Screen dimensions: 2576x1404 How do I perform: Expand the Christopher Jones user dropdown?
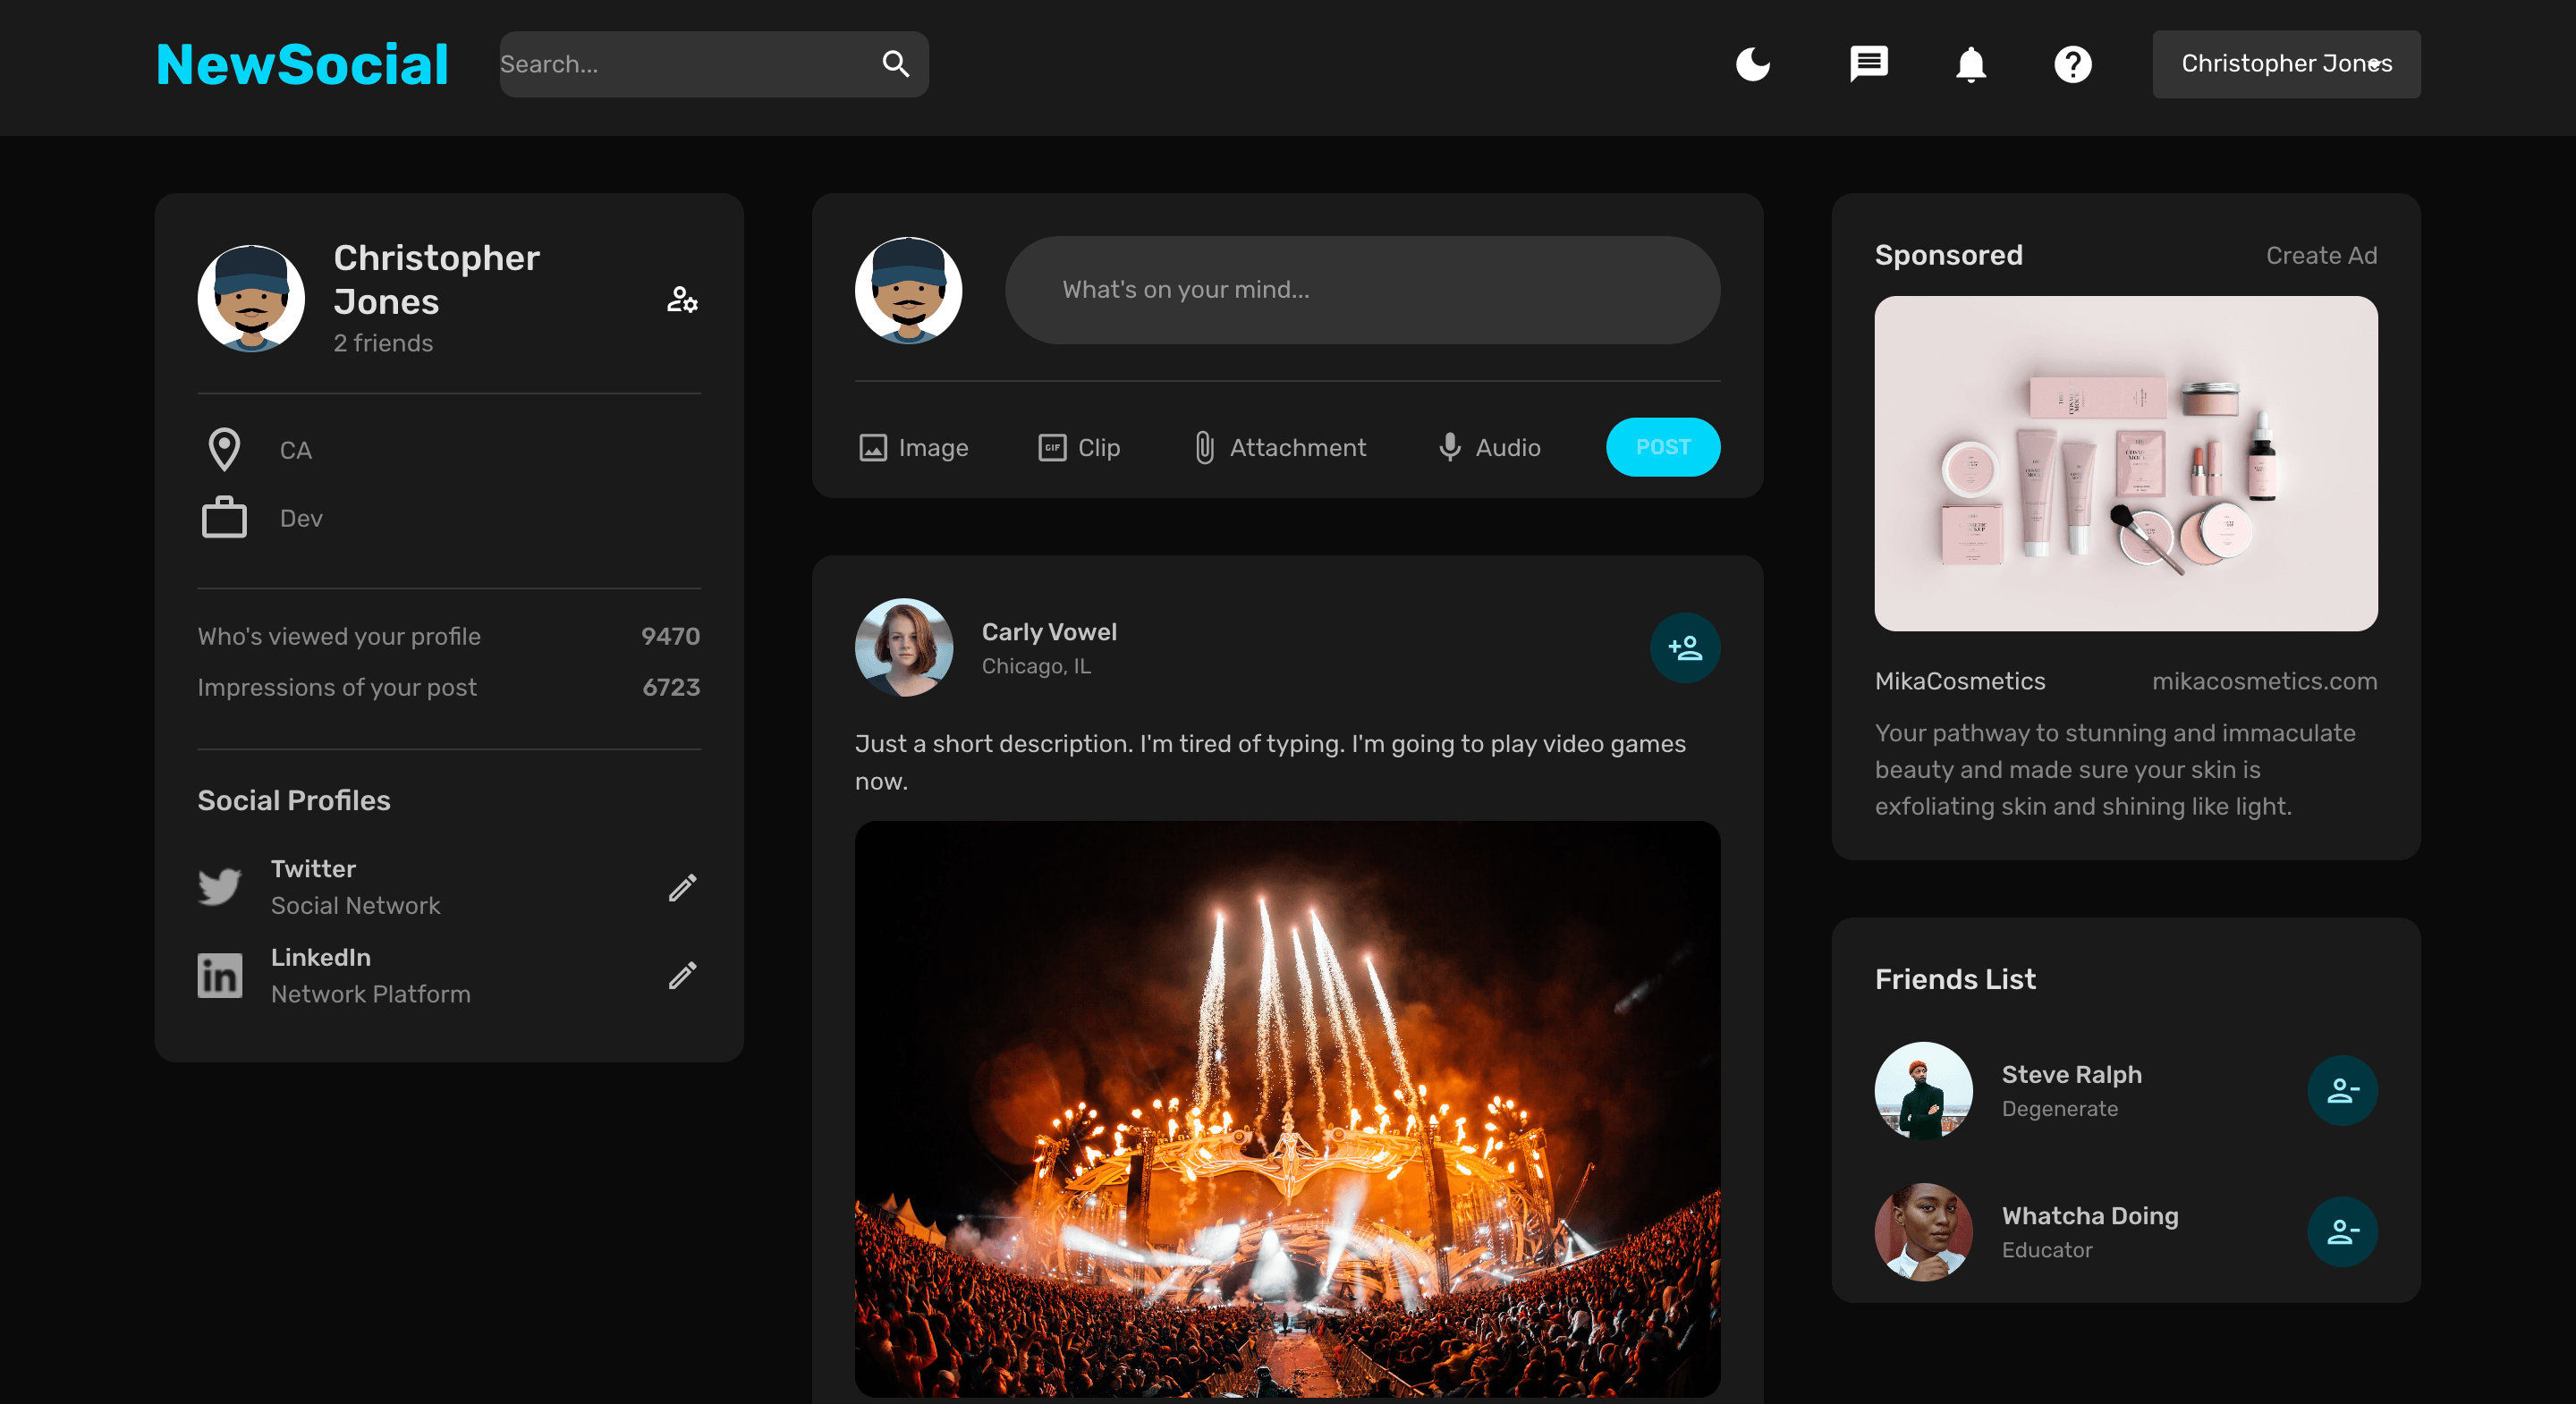pyautogui.click(x=2286, y=64)
